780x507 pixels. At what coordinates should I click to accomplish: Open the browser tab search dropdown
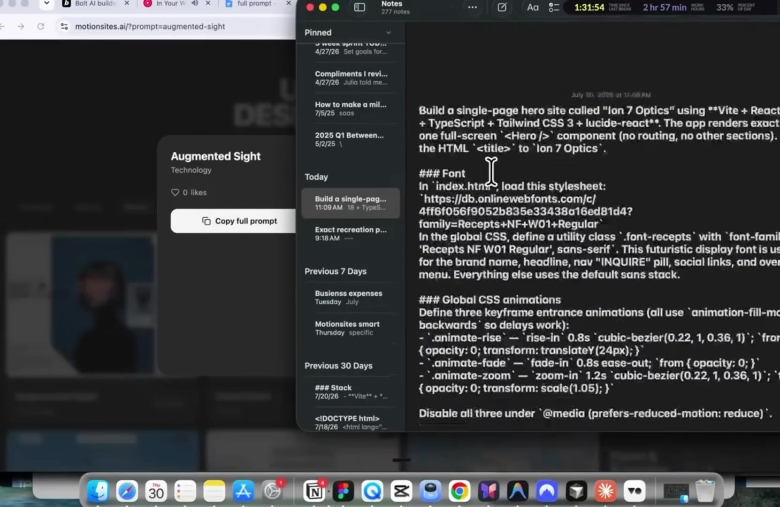[x=46, y=3]
